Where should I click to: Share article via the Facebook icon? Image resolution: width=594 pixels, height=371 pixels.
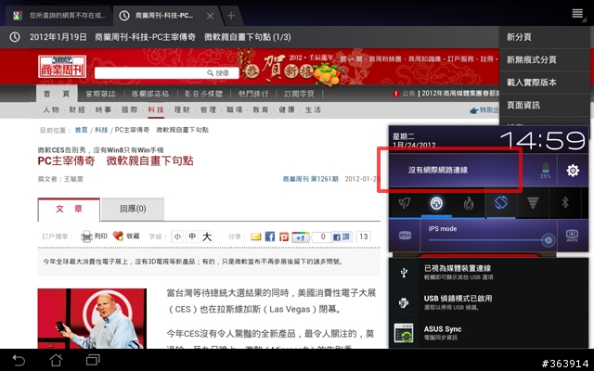pyautogui.click(x=270, y=237)
